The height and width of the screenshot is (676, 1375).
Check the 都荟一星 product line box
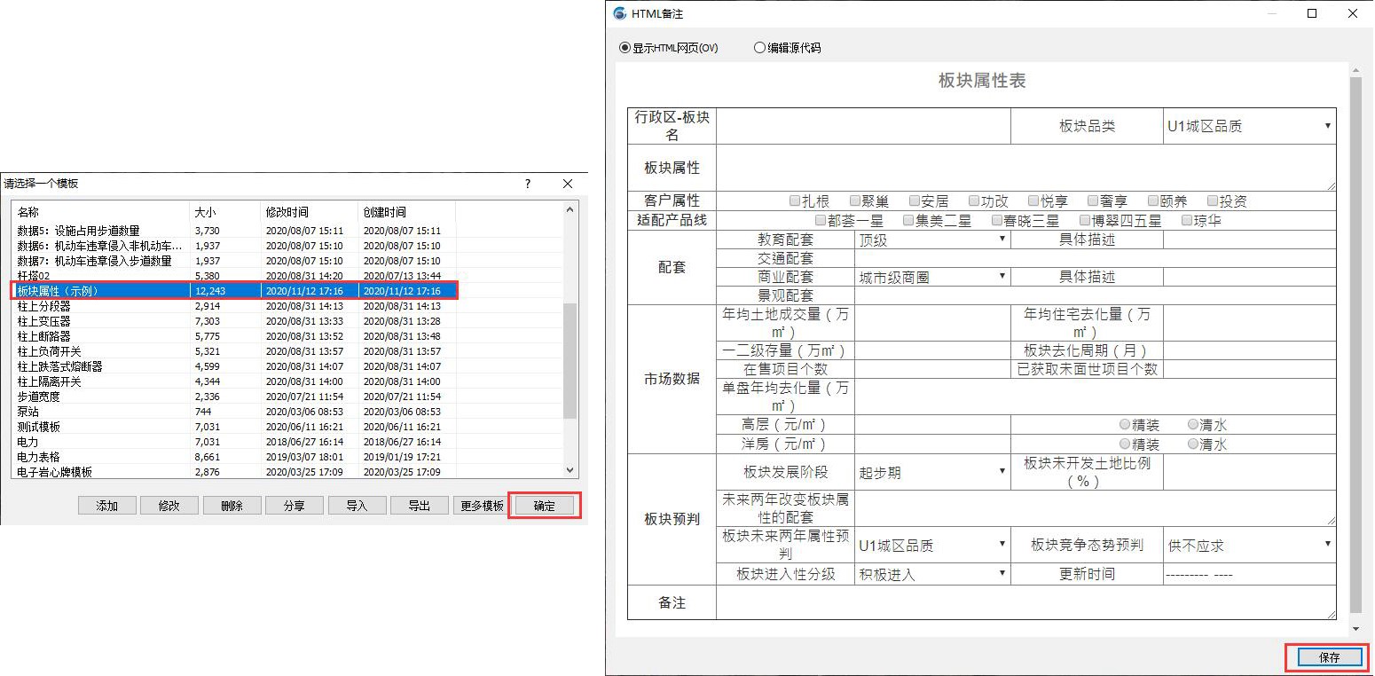click(x=821, y=220)
